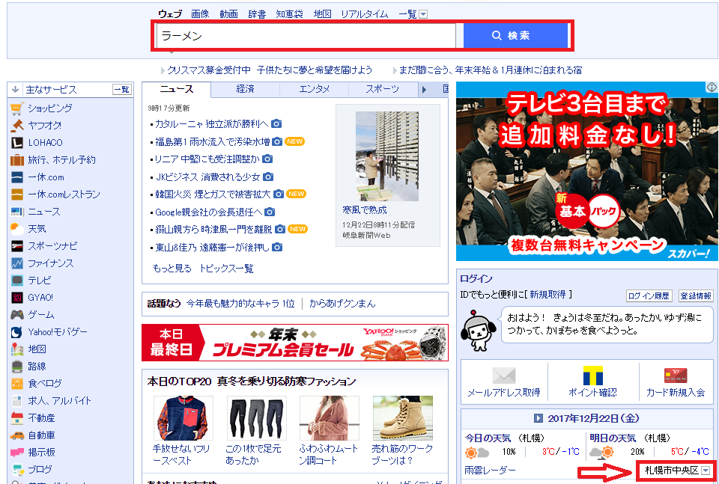
Task: Click the スポーツナビ icon
Action: (x=16, y=246)
